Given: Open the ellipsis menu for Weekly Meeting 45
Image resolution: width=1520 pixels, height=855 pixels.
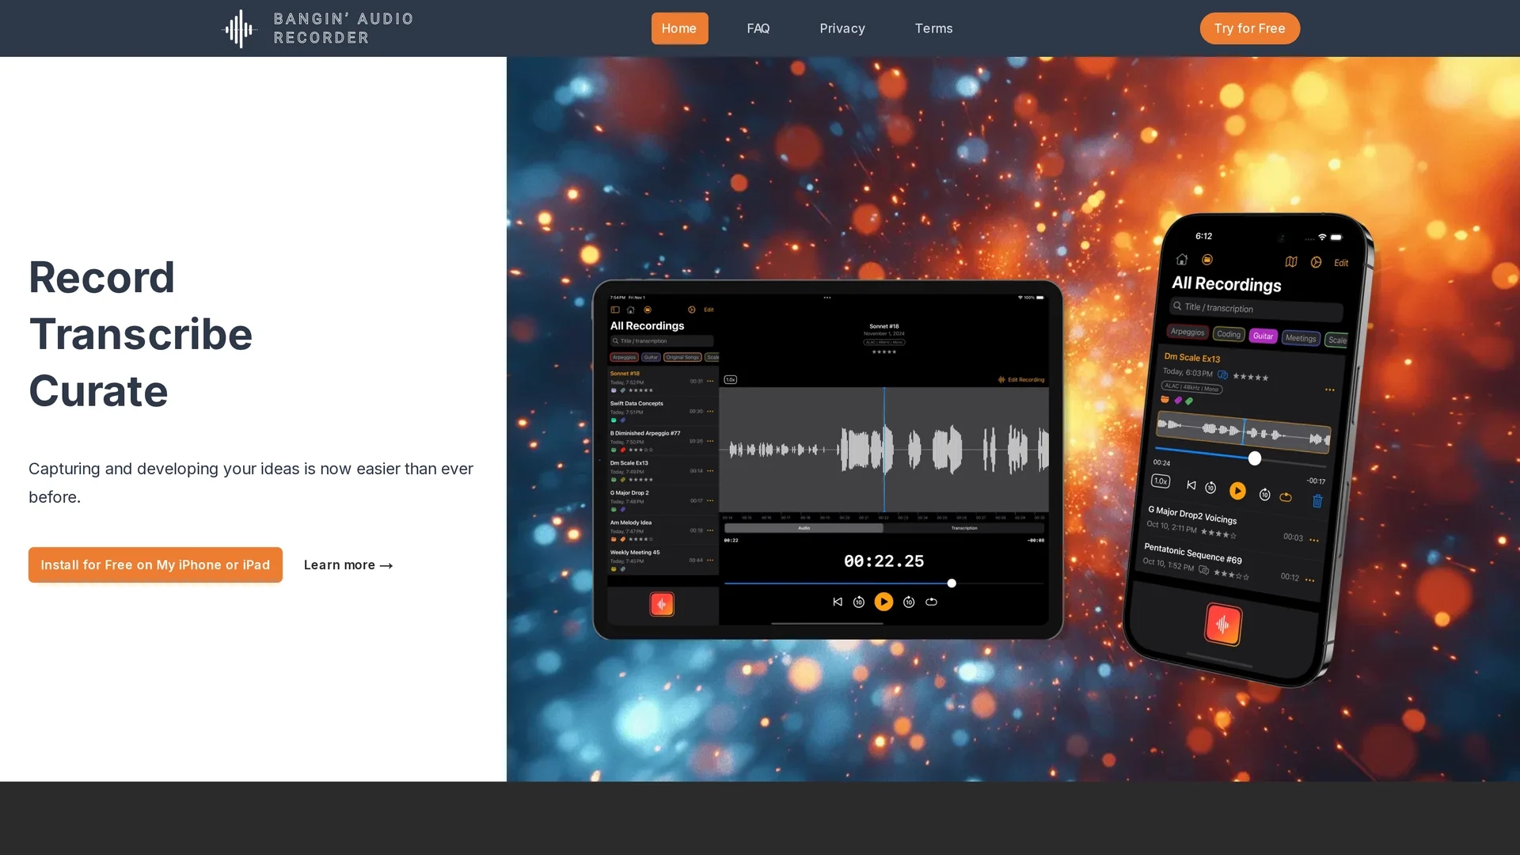Looking at the screenshot, I should tap(710, 560).
